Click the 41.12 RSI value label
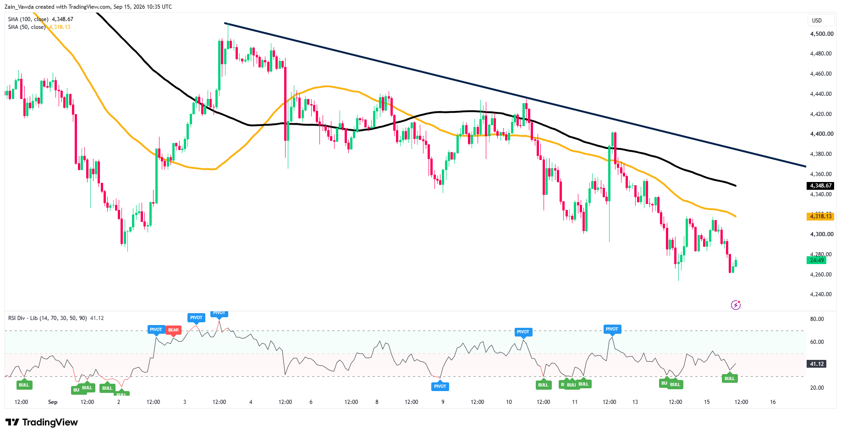Image resolution: width=841 pixels, height=436 pixels. pyautogui.click(x=817, y=364)
